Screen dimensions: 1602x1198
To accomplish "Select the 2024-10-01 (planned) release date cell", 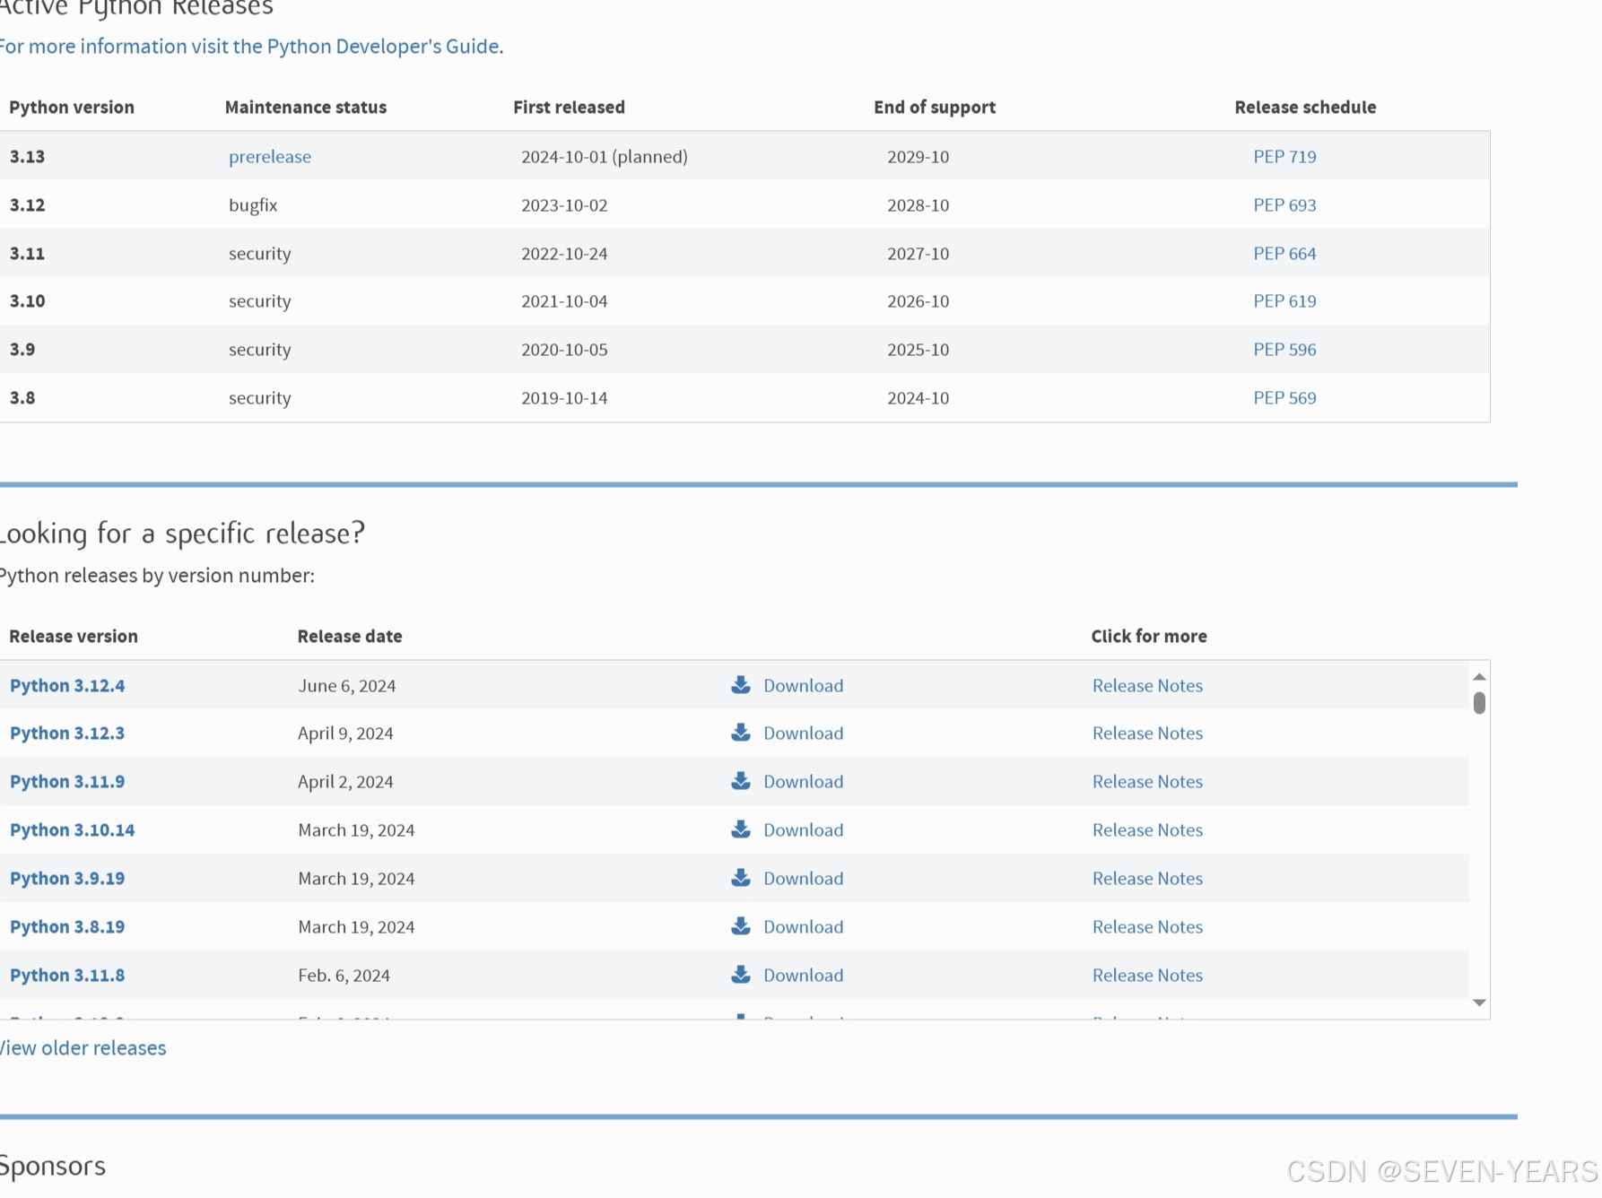I will click(605, 156).
